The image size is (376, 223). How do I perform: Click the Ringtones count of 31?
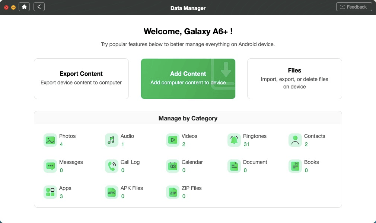tap(246, 144)
